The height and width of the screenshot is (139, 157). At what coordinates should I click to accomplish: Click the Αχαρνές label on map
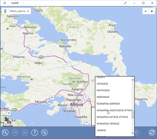click(x=78, y=89)
